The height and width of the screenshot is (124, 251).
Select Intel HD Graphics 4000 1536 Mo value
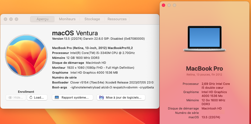tap(214, 94)
